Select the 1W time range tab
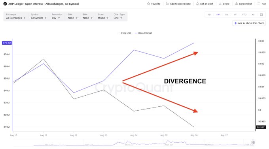This screenshot has width=269, height=149. (x=218, y=15)
